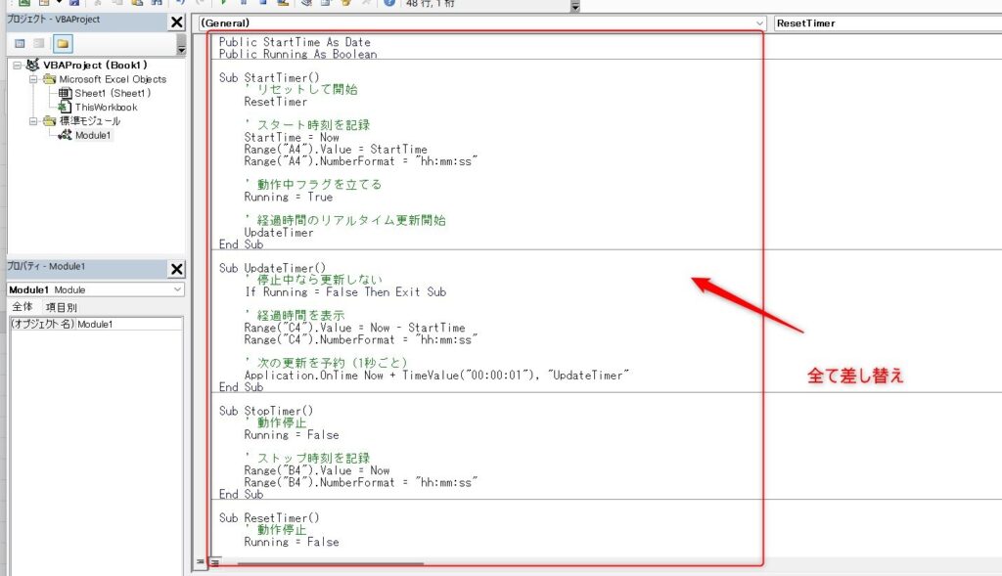Open Project panel toolbar overflow arrow
Viewport: 1002px width, 576px height.
pos(181,44)
